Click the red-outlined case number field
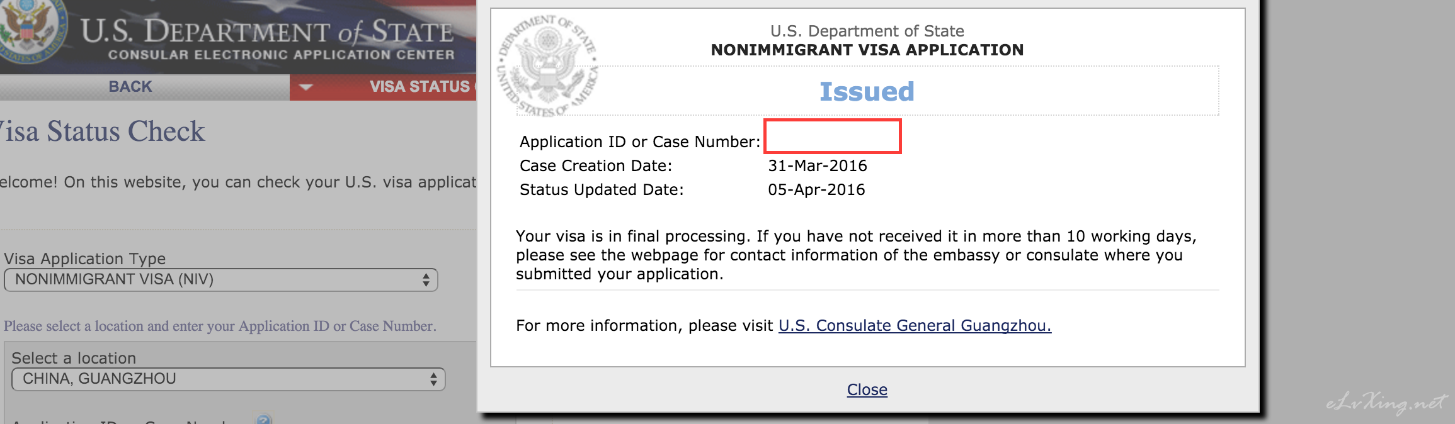Viewport: 1455px width, 424px height. coord(833,136)
